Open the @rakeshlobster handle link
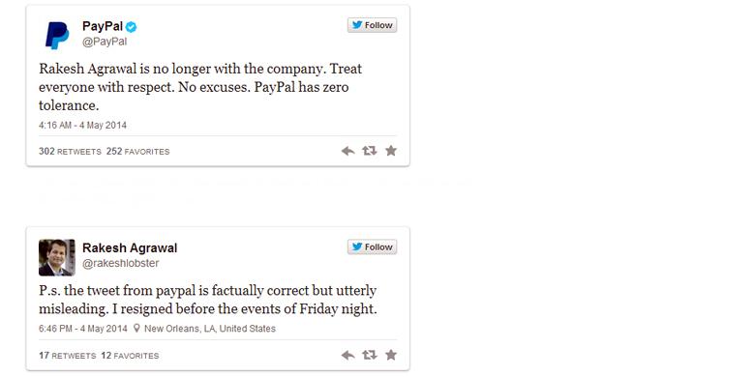 click(120, 264)
